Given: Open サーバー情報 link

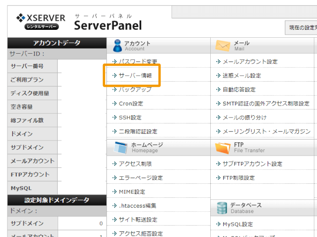Looking at the screenshot, I should [x=135, y=76].
